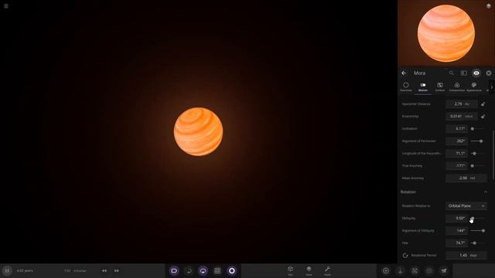Select the force/down-arrow tool
The image size is (495, 278).
tap(401, 271)
